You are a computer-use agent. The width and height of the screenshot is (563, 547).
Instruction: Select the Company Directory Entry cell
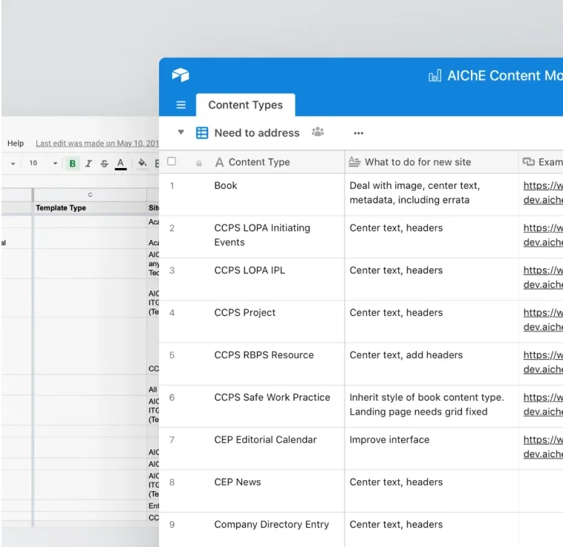[279, 530]
